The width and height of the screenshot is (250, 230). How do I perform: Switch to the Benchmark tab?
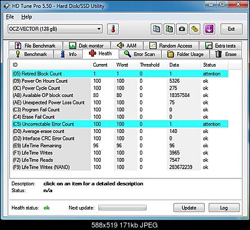pyautogui.click(x=31, y=54)
